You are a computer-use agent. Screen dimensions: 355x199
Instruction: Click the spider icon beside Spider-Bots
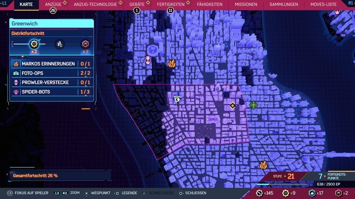(16, 92)
